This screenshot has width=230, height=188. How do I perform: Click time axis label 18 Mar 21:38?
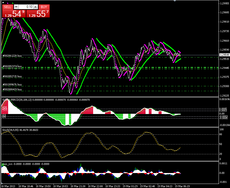pyautogui.click(x=78, y=186)
